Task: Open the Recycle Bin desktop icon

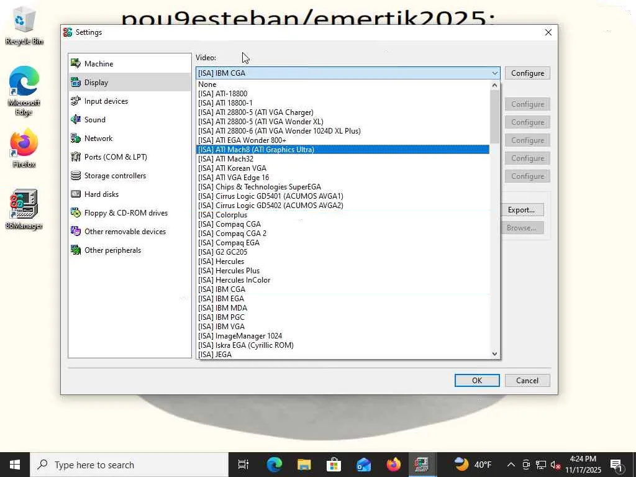Action: point(24,25)
